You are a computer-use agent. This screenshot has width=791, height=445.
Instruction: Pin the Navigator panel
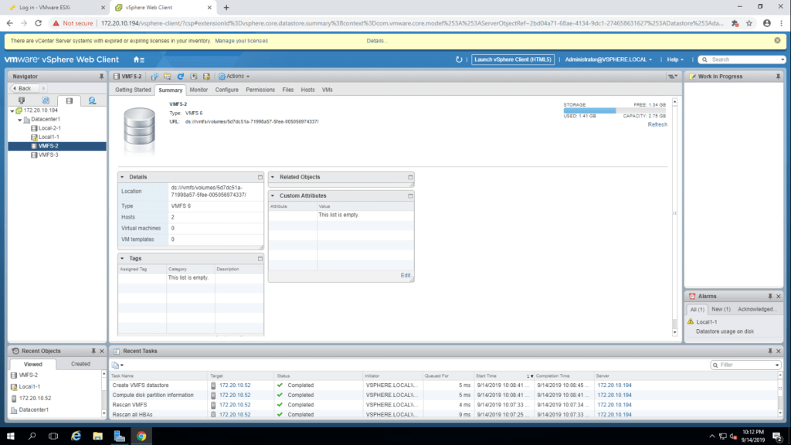(101, 76)
